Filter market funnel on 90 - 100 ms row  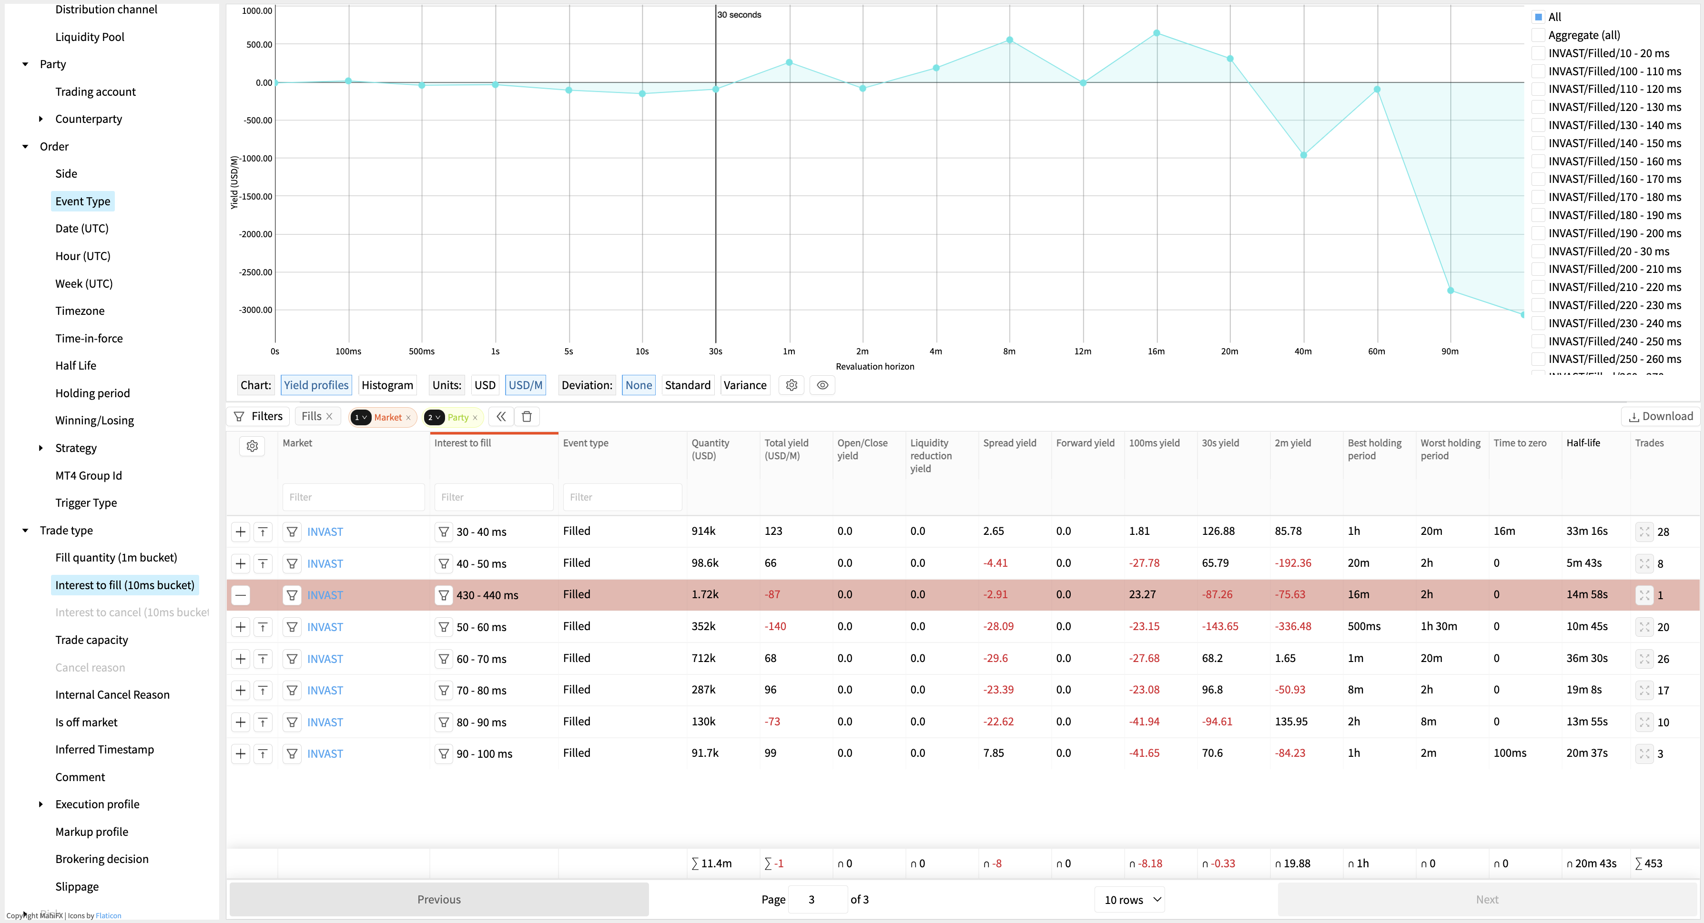coord(292,754)
